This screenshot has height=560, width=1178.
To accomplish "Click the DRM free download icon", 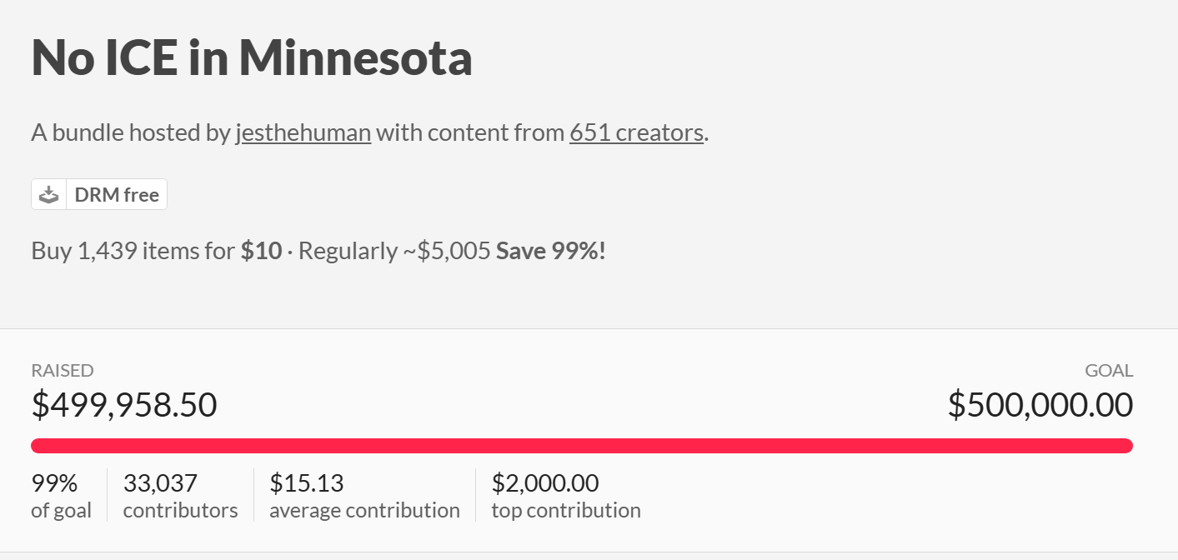I will pyautogui.click(x=49, y=195).
